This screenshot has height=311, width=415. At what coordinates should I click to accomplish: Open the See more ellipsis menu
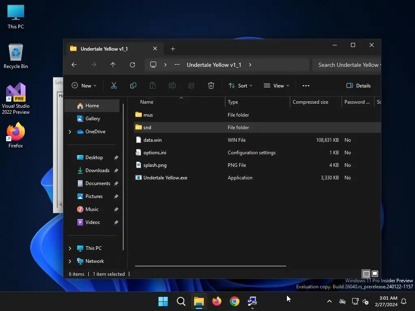[306, 86]
